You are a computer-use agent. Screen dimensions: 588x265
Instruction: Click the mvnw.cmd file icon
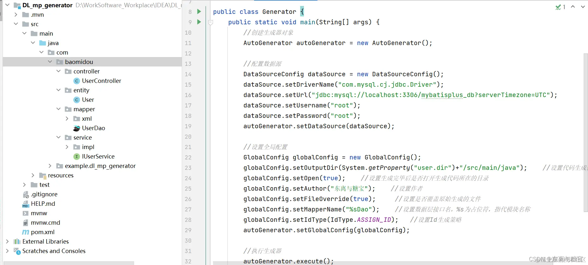tap(26, 223)
